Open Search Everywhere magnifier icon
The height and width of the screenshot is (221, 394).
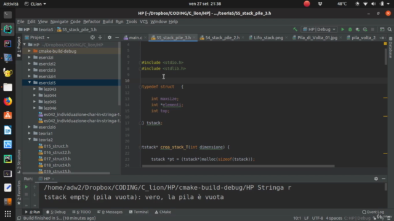[x=390, y=29]
